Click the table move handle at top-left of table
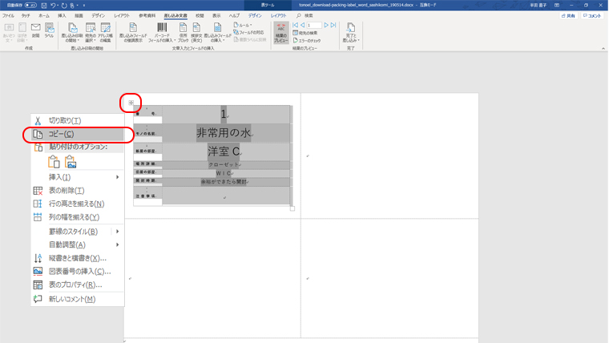Image resolution: width=609 pixels, height=343 pixels. tap(131, 103)
